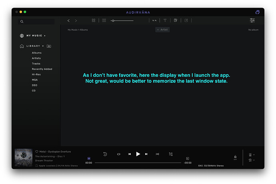276x184 pixels.
Task: Click artist name Dream Theater
Action: [44, 160]
